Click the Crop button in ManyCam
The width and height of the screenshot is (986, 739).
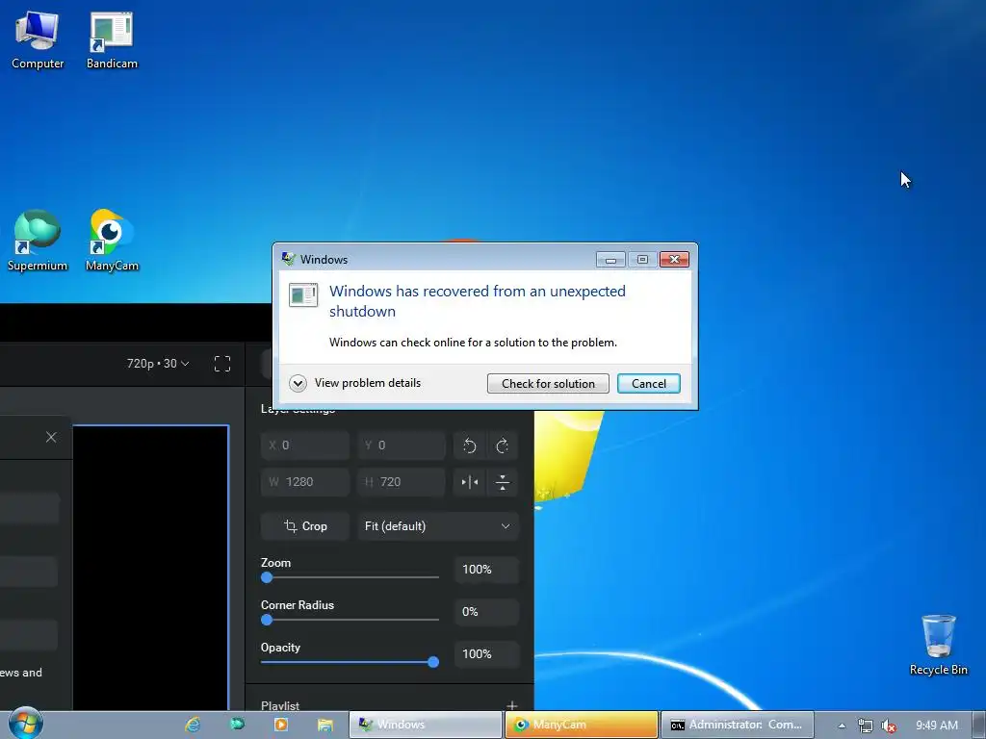(305, 526)
